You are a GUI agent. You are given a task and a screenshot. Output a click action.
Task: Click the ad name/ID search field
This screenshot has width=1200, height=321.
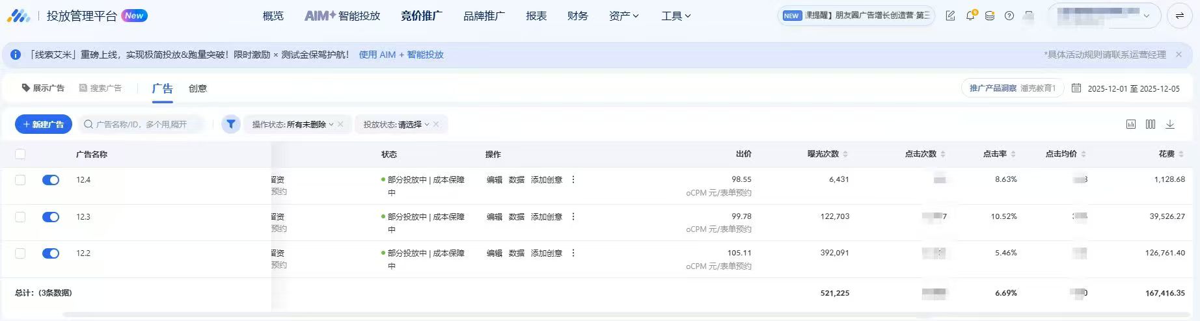click(143, 124)
